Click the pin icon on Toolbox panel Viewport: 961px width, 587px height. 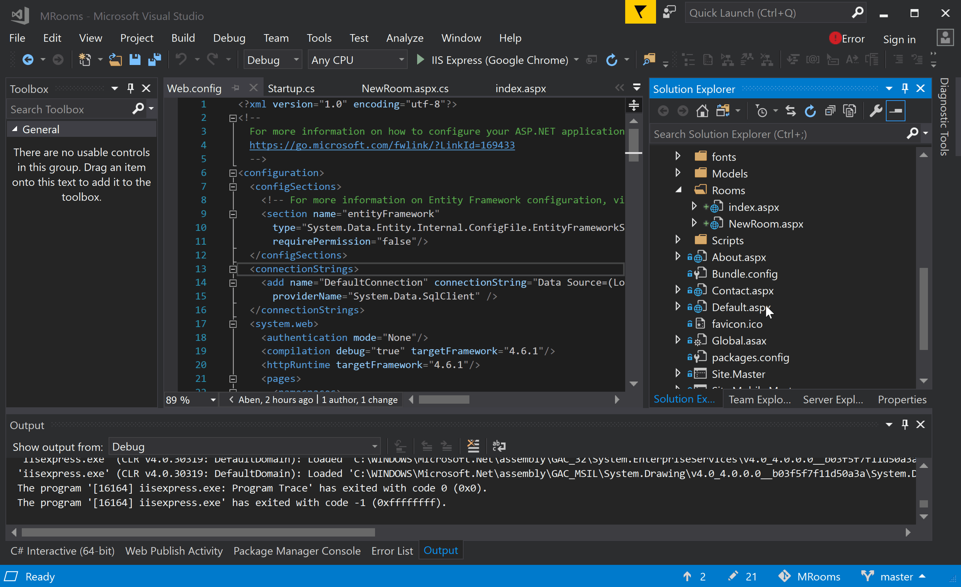[131, 89]
